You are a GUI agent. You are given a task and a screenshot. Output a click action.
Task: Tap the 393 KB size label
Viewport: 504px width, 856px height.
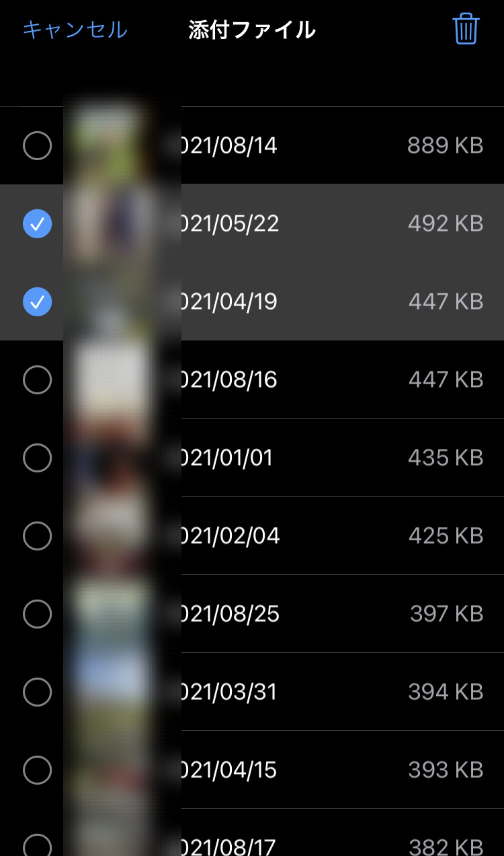(x=445, y=770)
